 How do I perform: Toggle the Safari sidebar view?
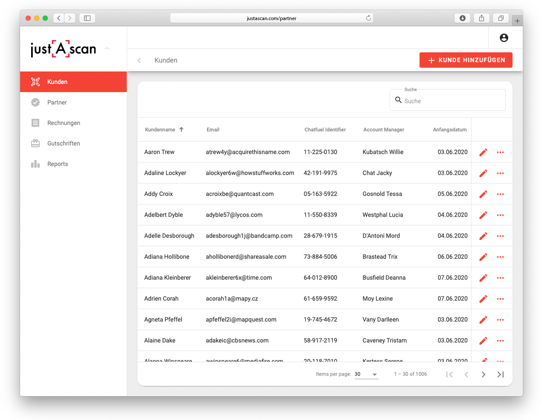tap(87, 18)
